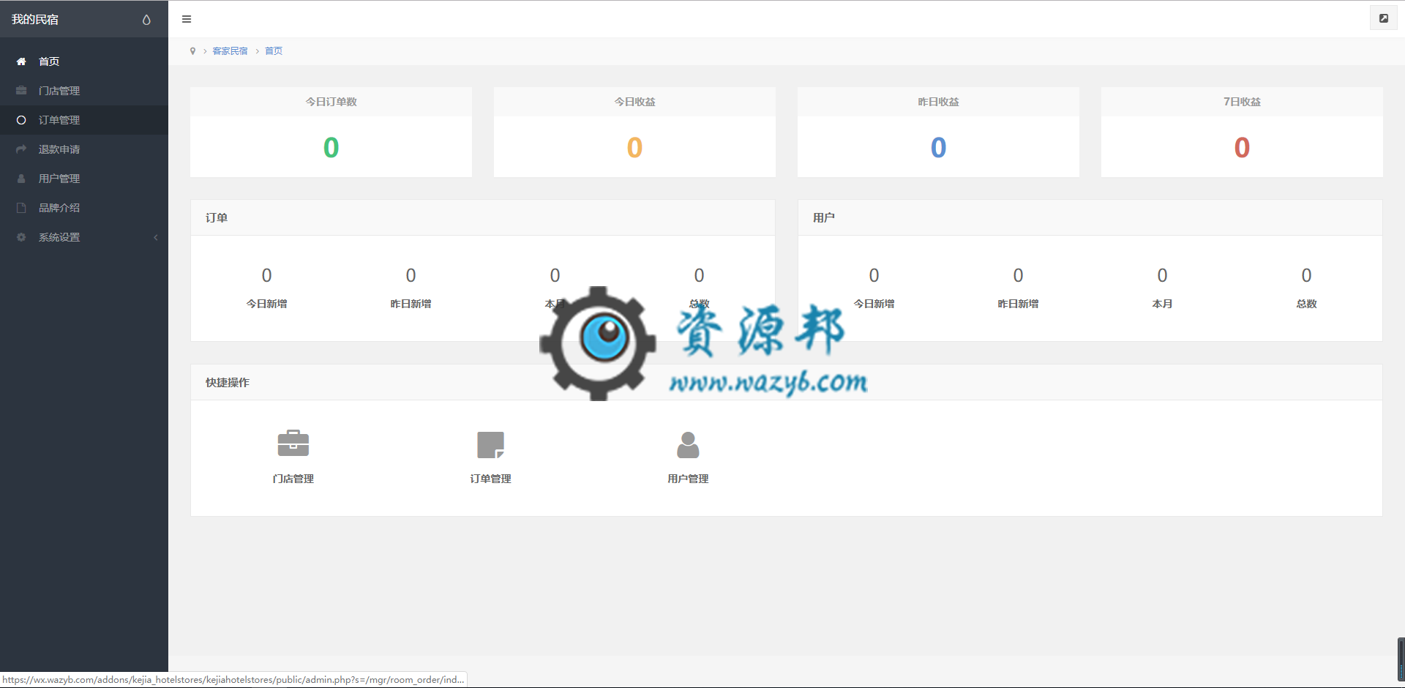Click the briefcase icon next to 门店管理 in the sidebar
The width and height of the screenshot is (1405, 688).
21,91
